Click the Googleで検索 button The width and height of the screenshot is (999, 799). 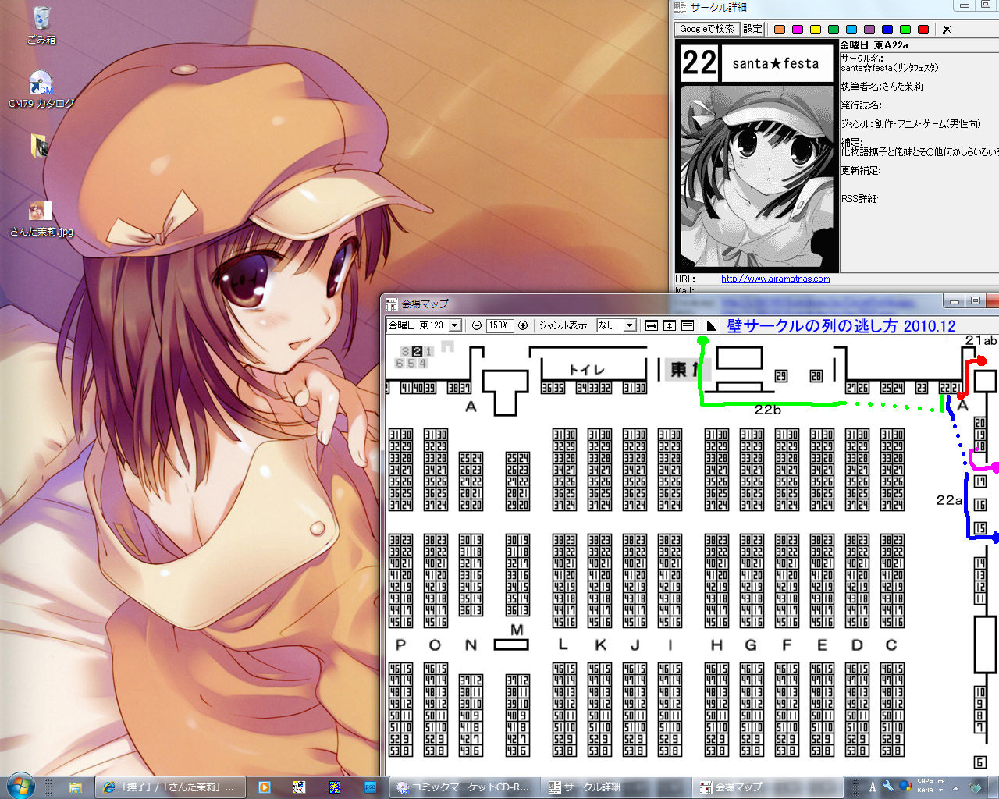click(706, 29)
